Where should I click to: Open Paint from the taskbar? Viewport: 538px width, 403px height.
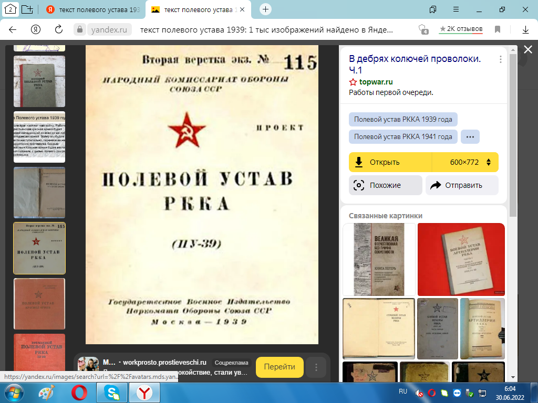coord(47,393)
